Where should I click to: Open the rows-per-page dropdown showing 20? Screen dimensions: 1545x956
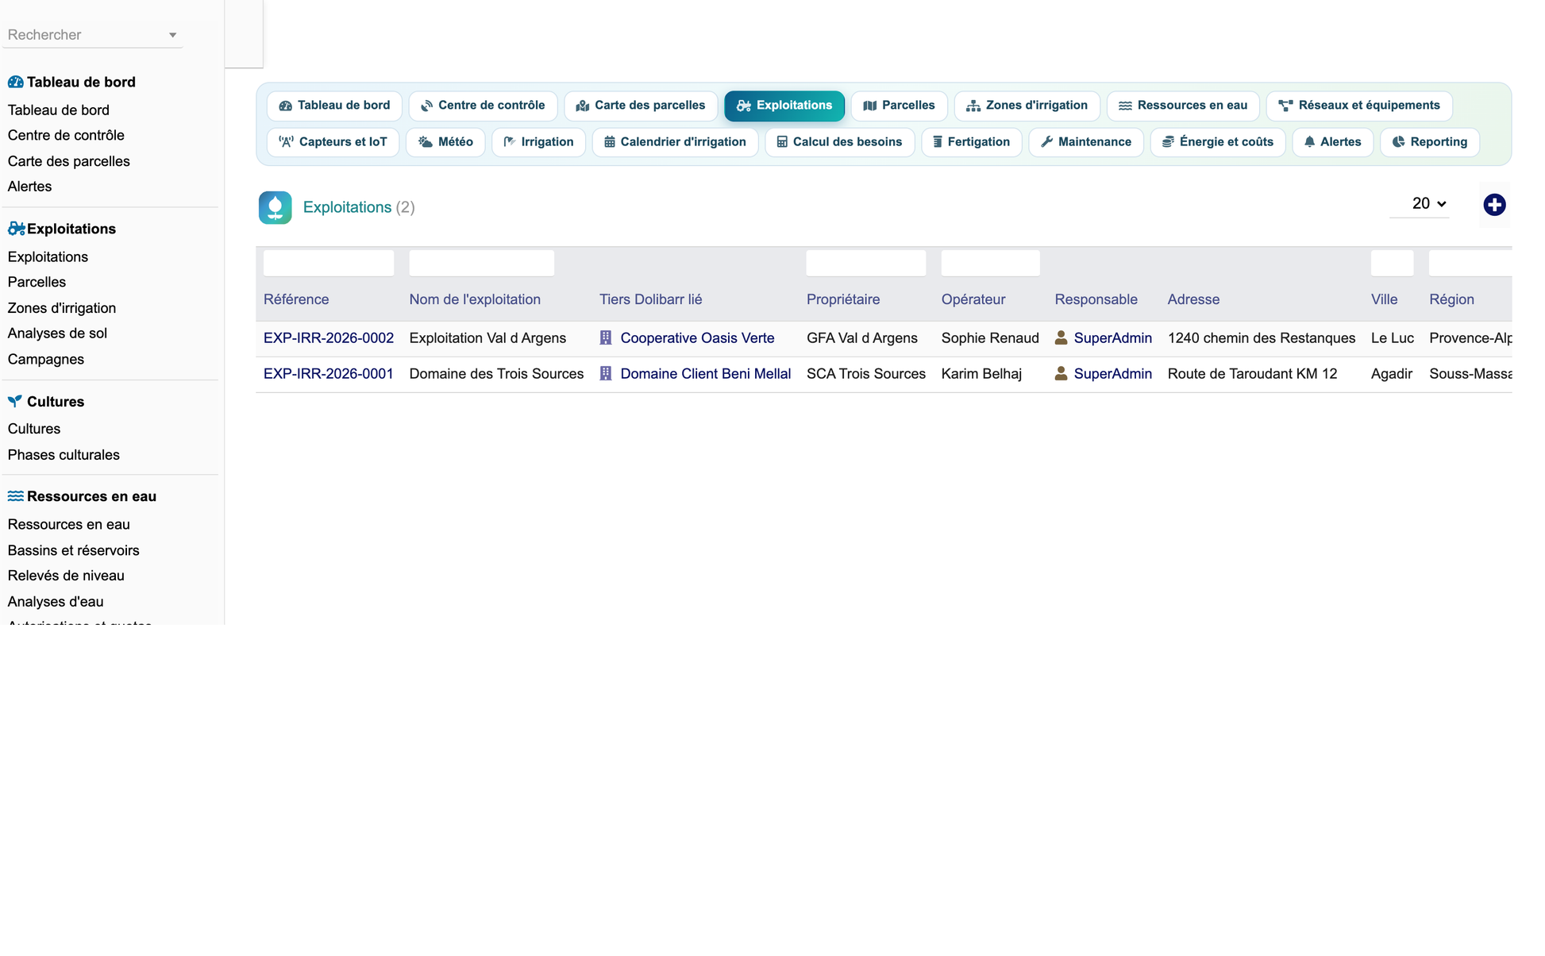click(x=1420, y=204)
